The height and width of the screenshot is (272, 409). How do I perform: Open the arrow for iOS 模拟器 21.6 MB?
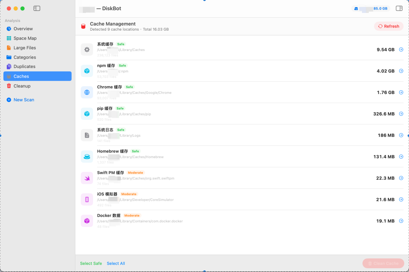pos(401,199)
